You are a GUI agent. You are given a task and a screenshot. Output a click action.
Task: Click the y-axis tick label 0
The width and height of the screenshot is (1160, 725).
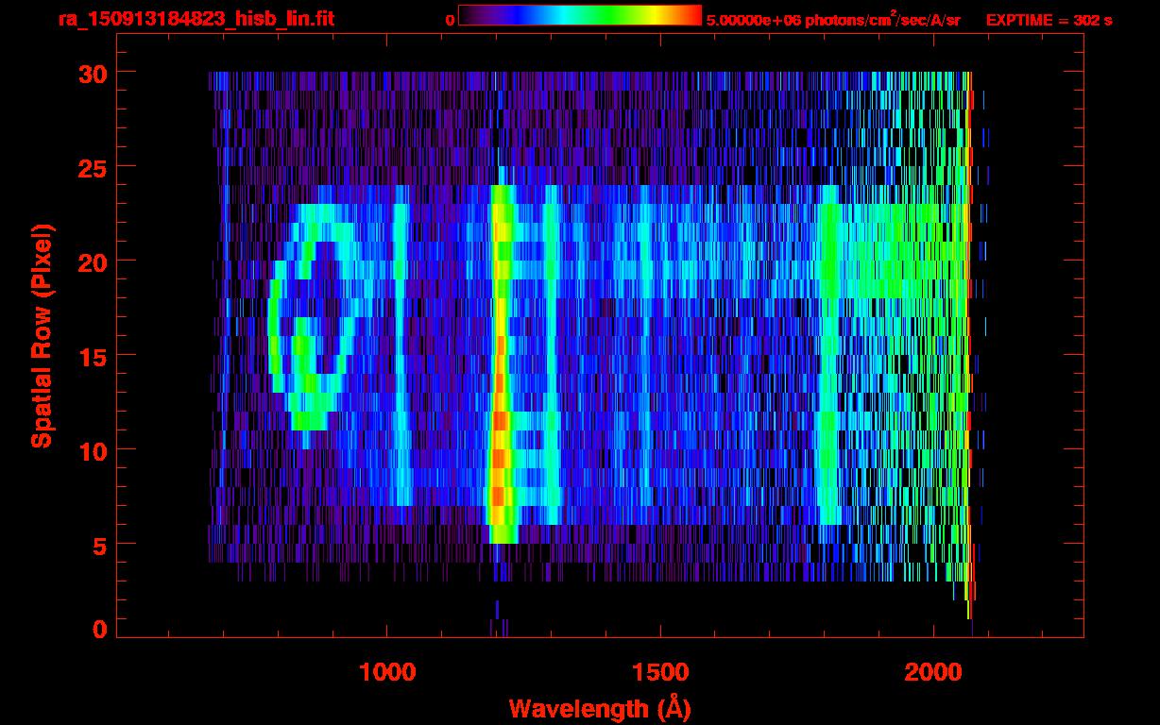point(101,630)
